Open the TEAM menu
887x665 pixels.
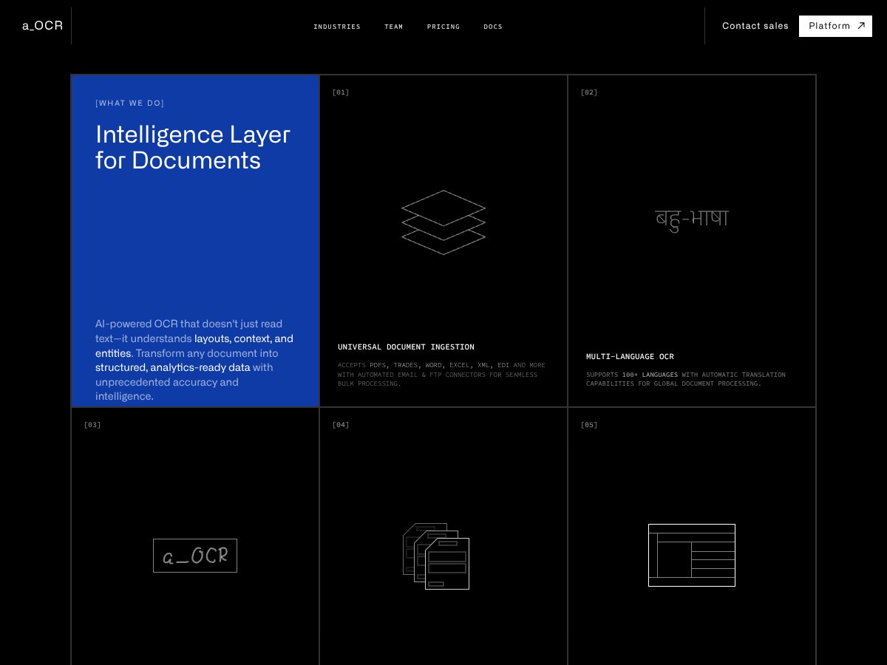coord(394,27)
